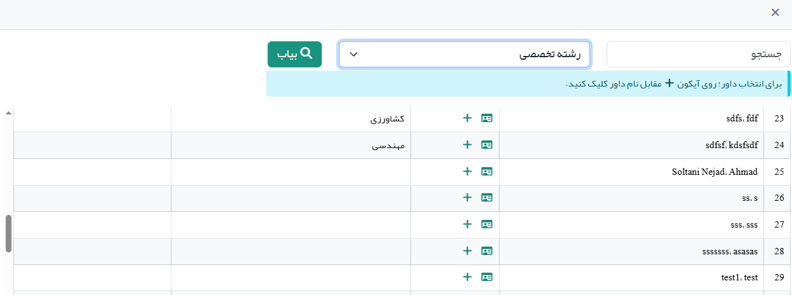
Task: Click the vertical scrollbar thumb
Action: click(x=8, y=233)
